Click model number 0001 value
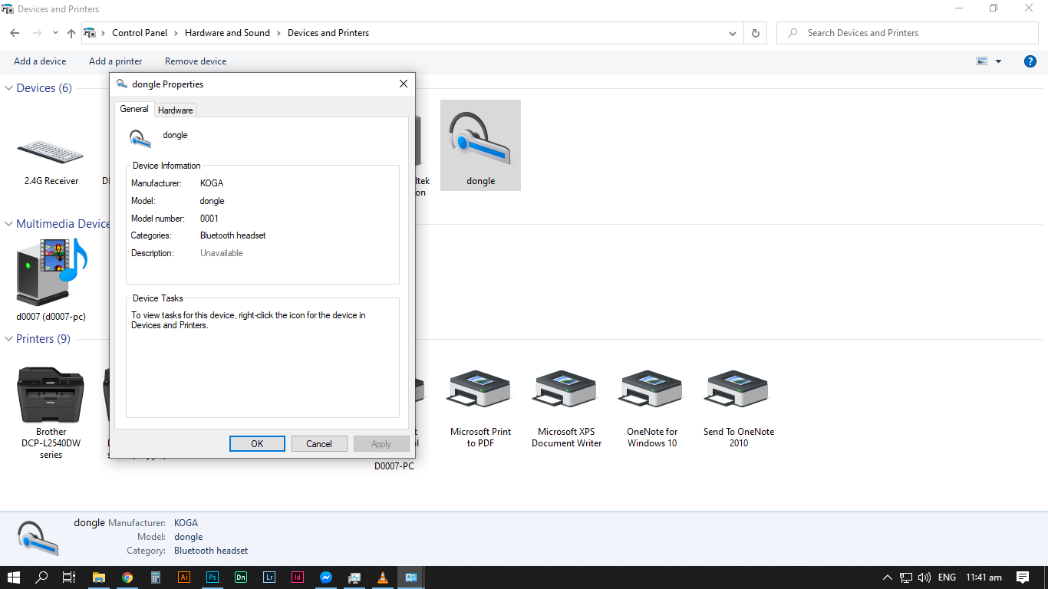Screen dimensions: 1048x589 click(x=209, y=219)
